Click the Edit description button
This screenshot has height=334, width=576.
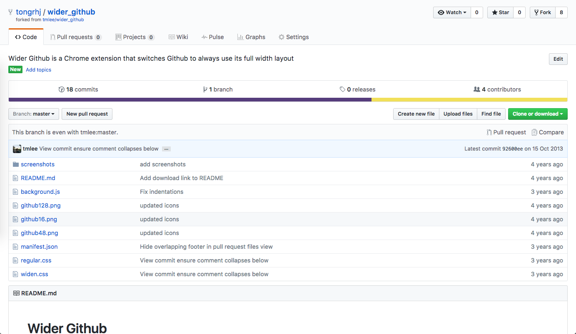tap(558, 59)
